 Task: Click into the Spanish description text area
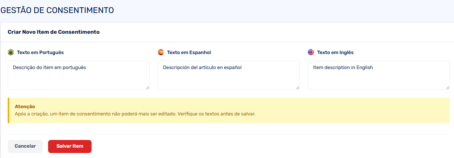click(x=229, y=75)
